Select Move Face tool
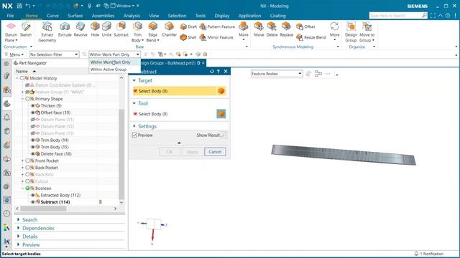 (259, 29)
